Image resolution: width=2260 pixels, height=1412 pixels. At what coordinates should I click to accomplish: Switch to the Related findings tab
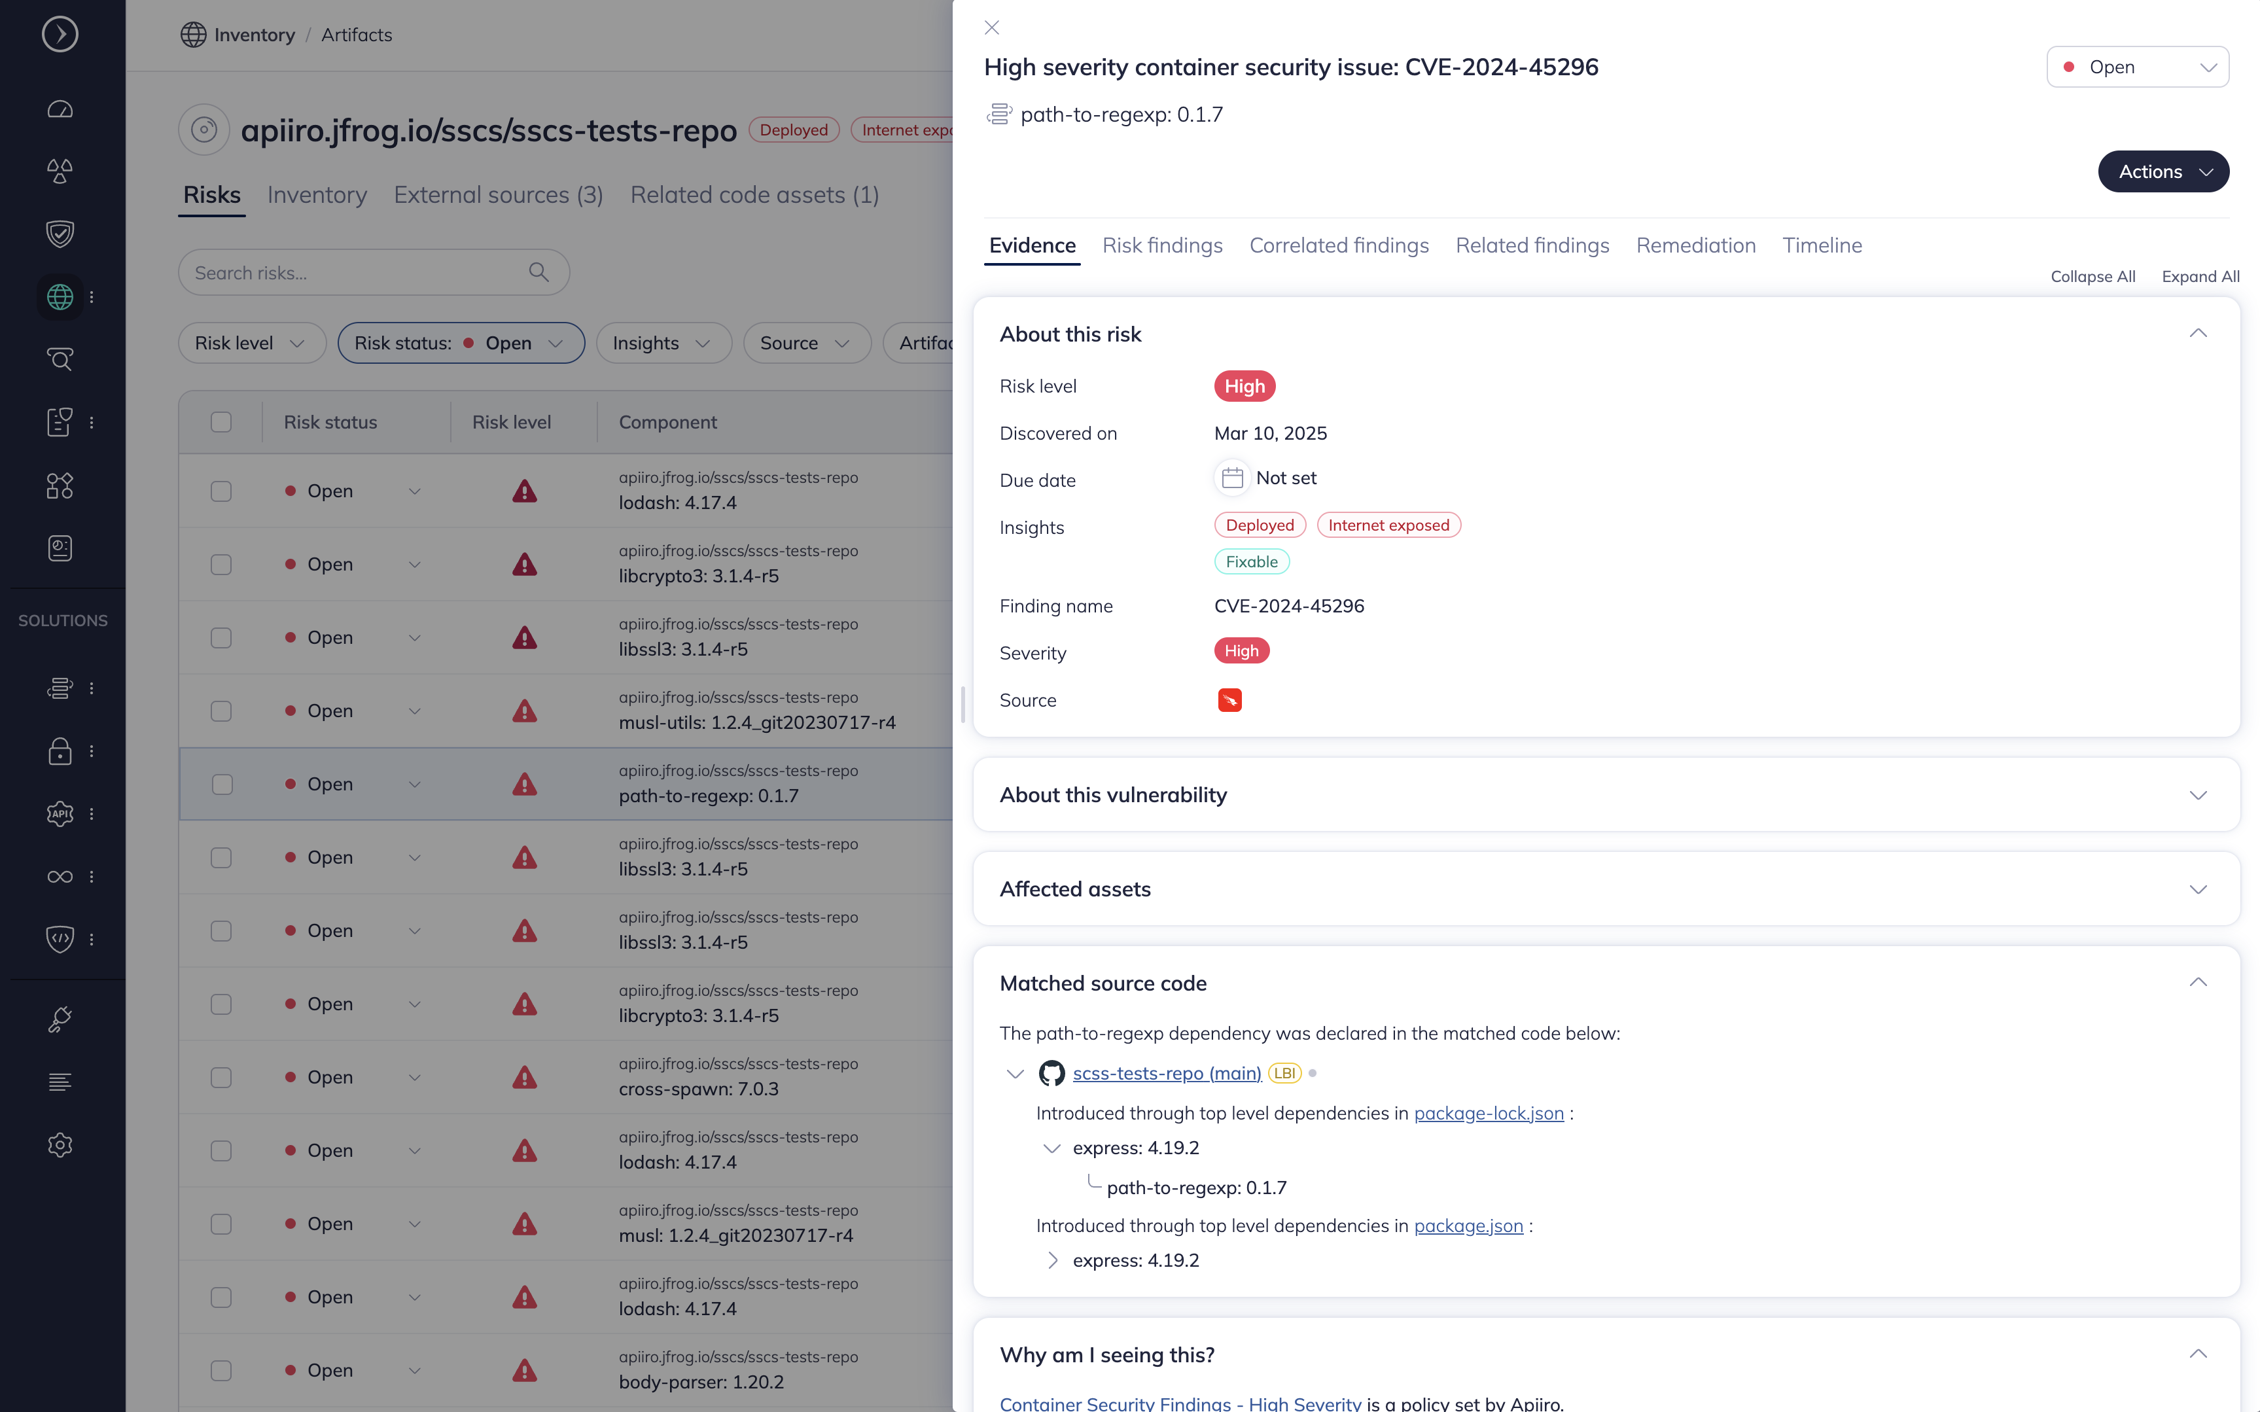[1532, 245]
